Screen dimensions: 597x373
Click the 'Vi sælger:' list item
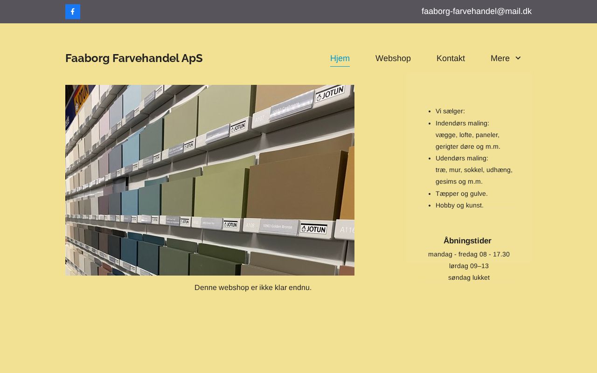tap(450, 111)
